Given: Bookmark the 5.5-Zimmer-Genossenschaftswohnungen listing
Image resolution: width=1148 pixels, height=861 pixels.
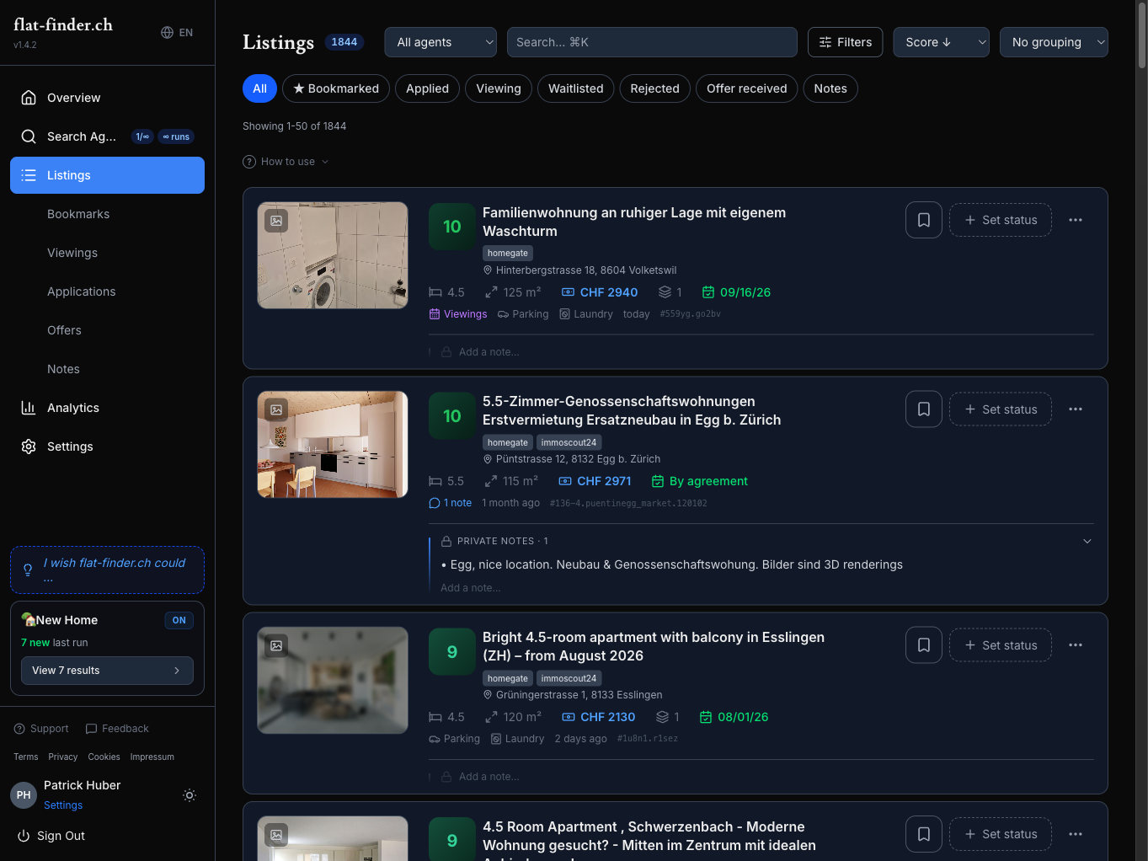Looking at the screenshot, I should (x=923, y=409).
